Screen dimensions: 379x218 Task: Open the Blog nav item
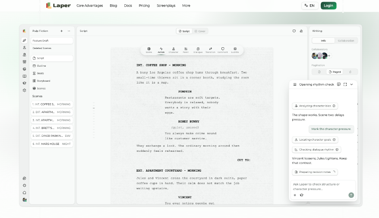[114, 6]
